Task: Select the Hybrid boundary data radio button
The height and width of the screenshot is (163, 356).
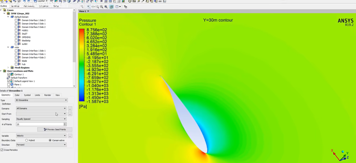Action: click(26, 140)
